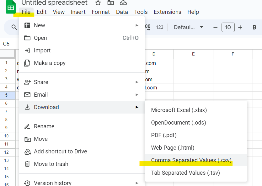Expand the Email submenu
This screenshot has width=262, height=186.
point(82,95)
